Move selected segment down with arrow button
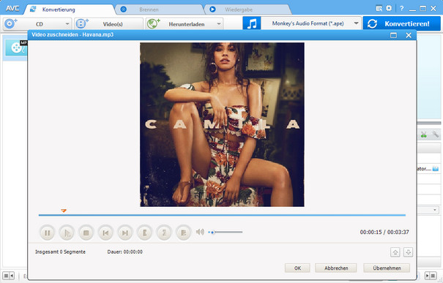443x283 pixels. pos(408,252)
